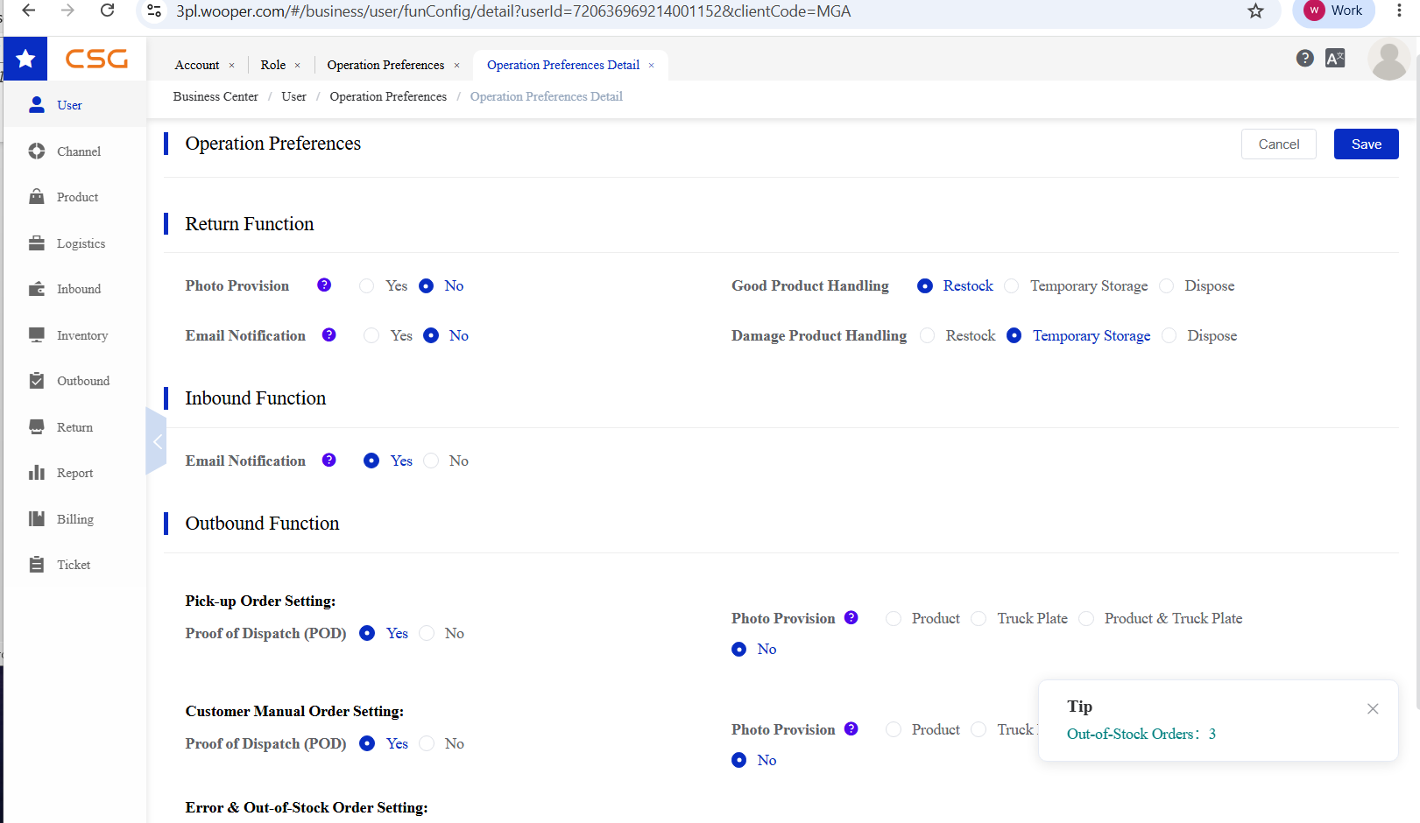Click the browser address bar URL
Viewport: 1420px width, 823px height.
(x=513, y=11)
